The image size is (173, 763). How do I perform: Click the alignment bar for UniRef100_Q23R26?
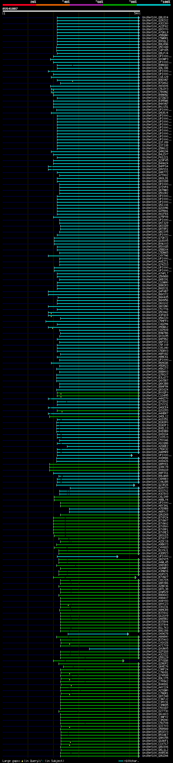click(96, 485)
